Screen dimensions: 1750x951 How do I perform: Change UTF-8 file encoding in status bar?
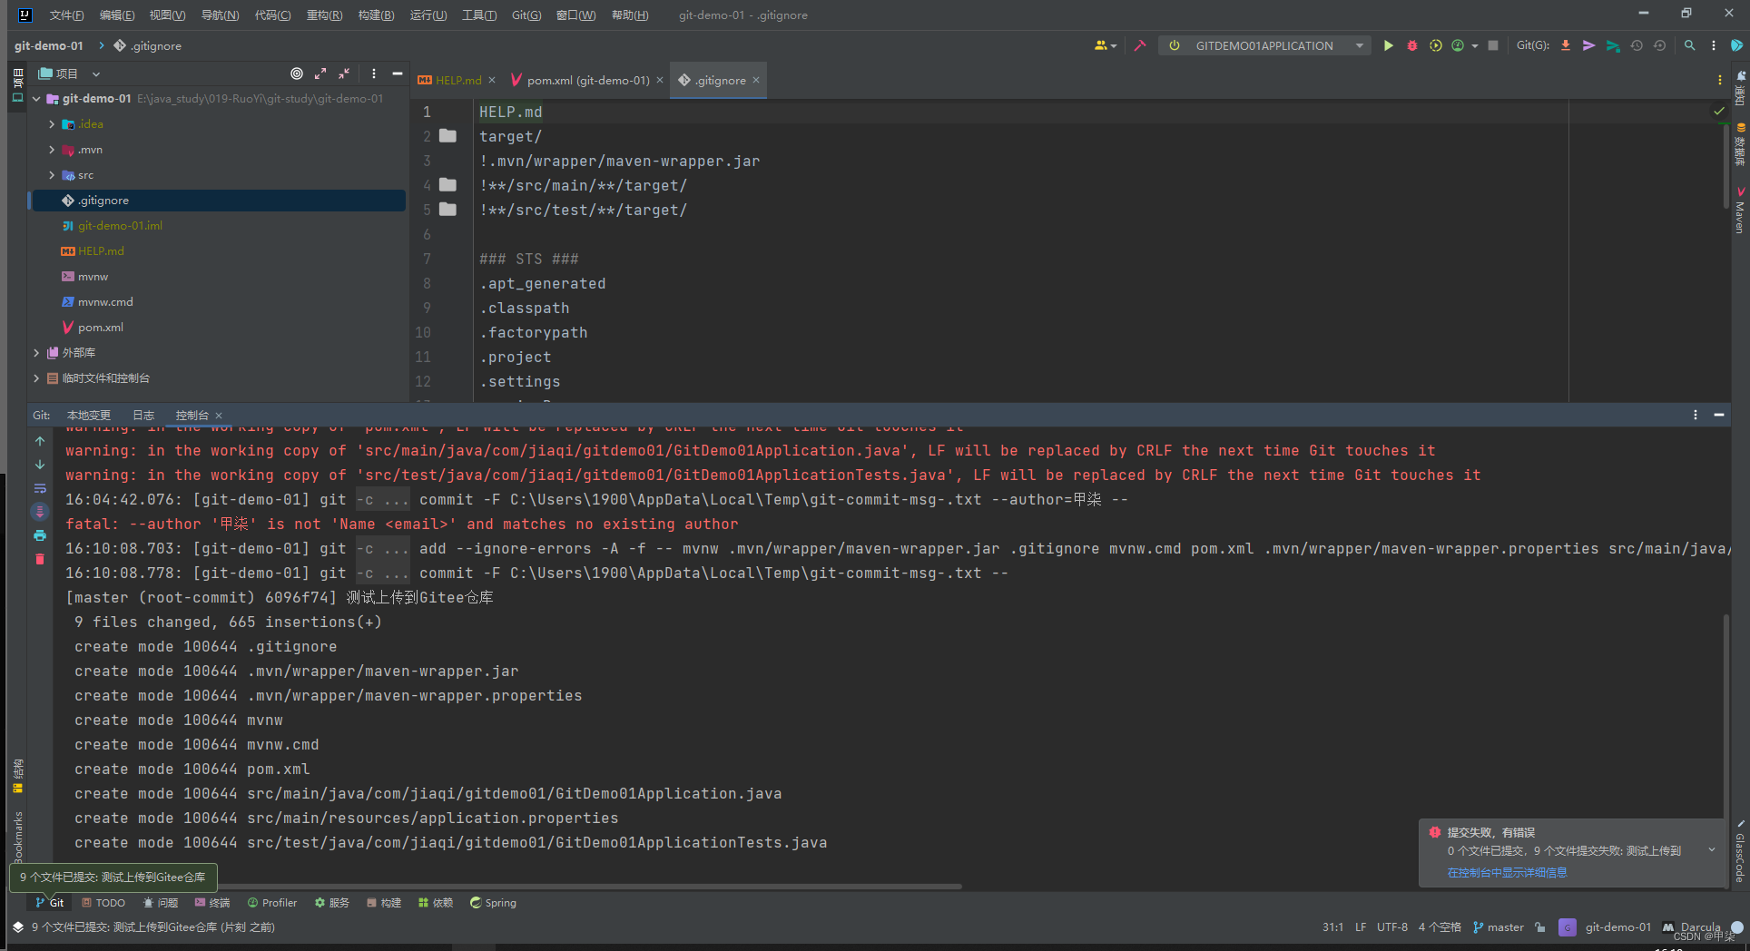pos(1391,926)
